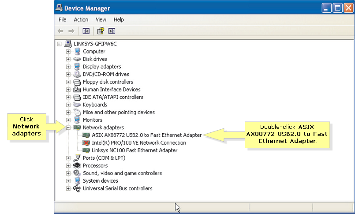Expand the Human Interface Devices node
Screen dimensions: 355x214
coord(68,90)
